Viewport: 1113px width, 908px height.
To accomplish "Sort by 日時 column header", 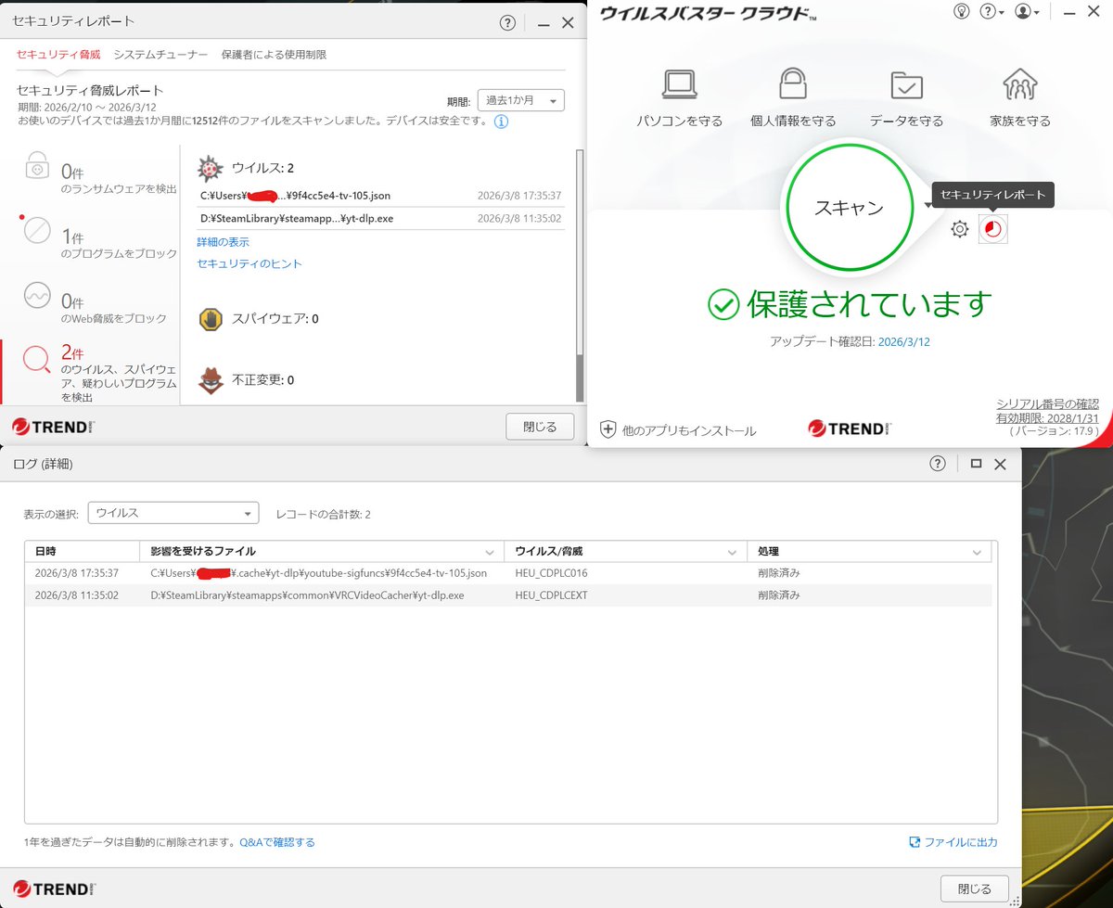I will click(82, 551).
